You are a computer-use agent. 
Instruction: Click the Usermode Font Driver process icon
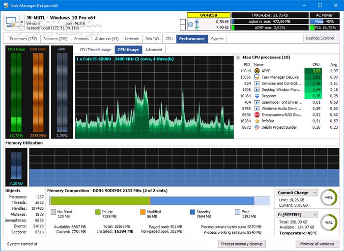point(257,102)
